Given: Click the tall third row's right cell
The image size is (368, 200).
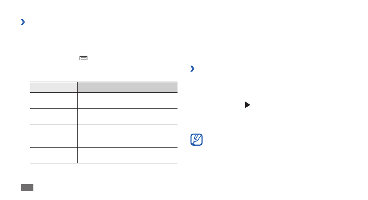Looking at the screenshot, I should 127,135.
